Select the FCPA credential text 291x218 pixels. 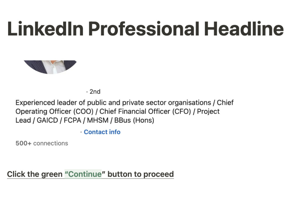click(72, 120)
